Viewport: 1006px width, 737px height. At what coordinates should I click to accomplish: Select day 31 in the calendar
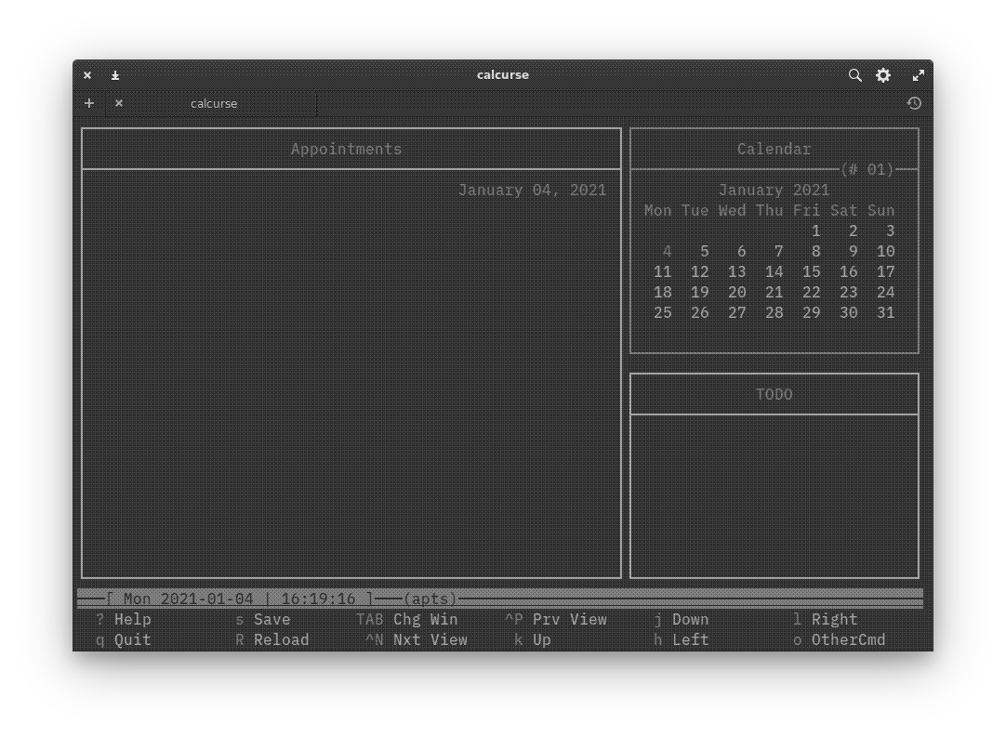885,313
